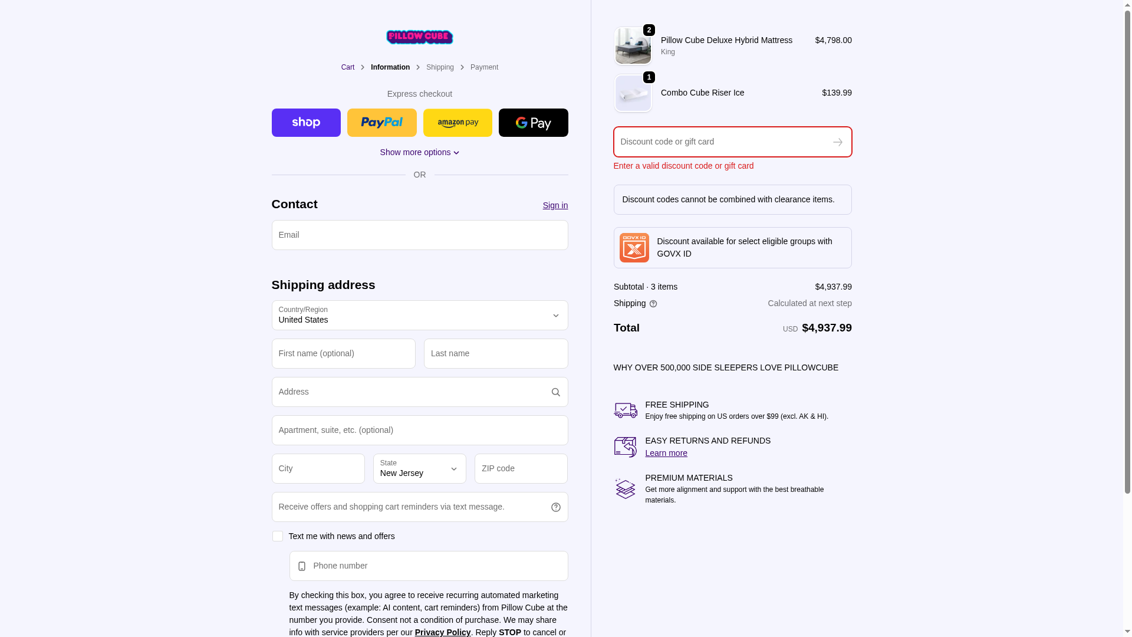Choose PayPal express checkout

381,123
